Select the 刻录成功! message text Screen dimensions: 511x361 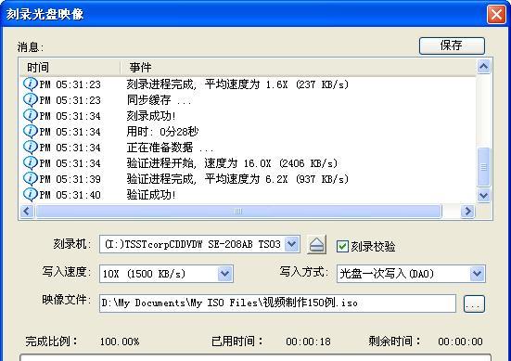[151, 116]
